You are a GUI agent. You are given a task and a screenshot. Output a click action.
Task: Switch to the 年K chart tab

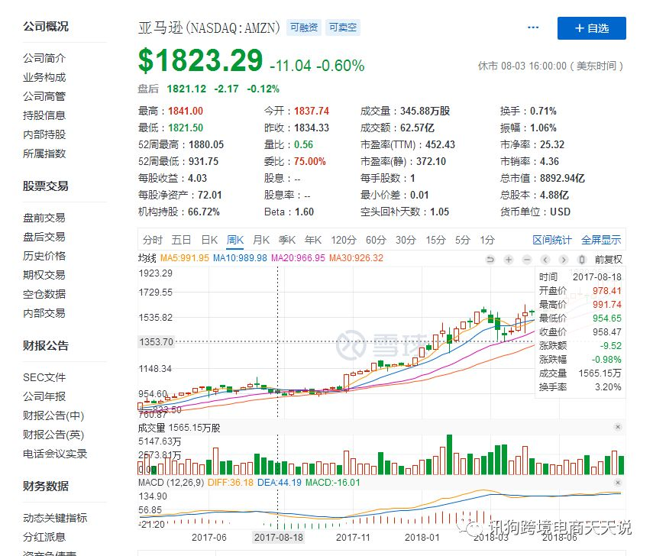pos(313,240)
